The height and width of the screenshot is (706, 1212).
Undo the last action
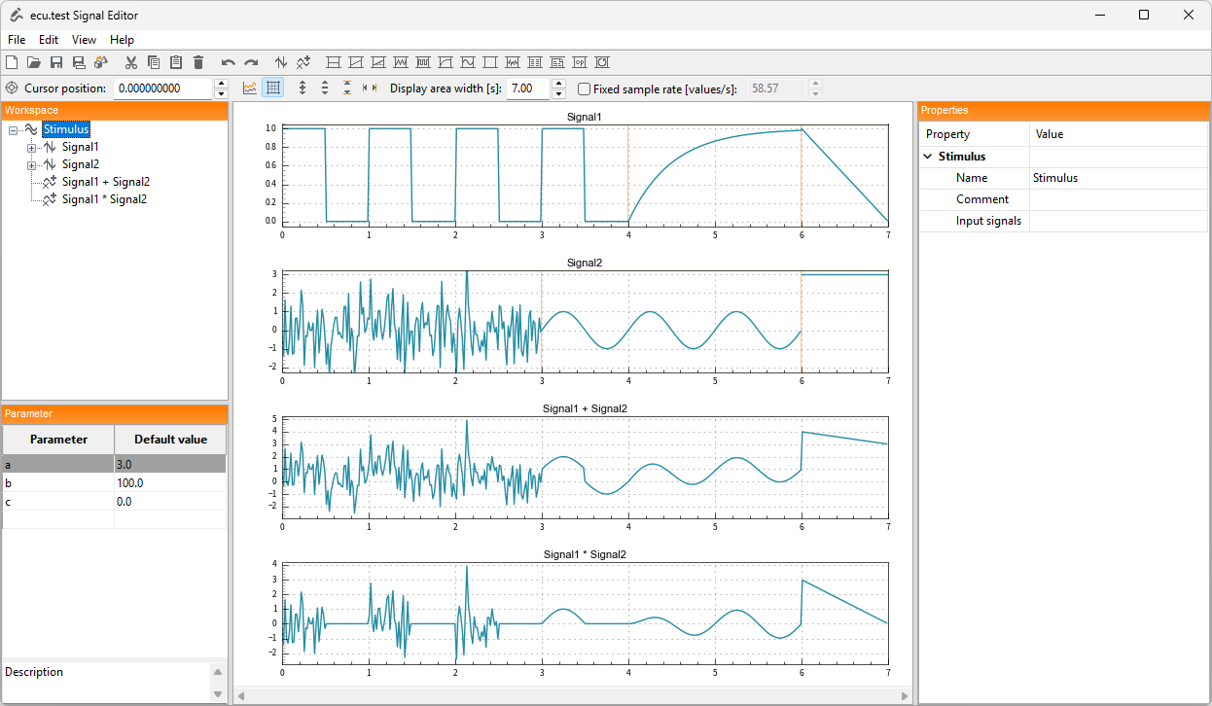click(229, 62)
